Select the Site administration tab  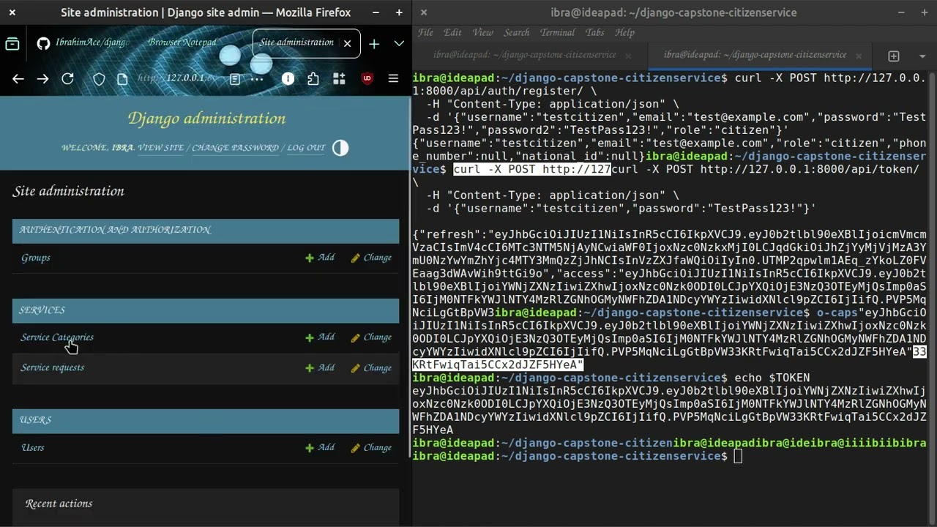(306, 43)
